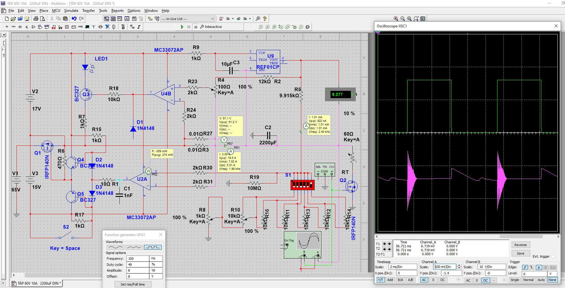Set oscilloscope trigger mode to Auto
This screenshot has width=565, height=288.
pyautogui.click(x=541, y=280)
